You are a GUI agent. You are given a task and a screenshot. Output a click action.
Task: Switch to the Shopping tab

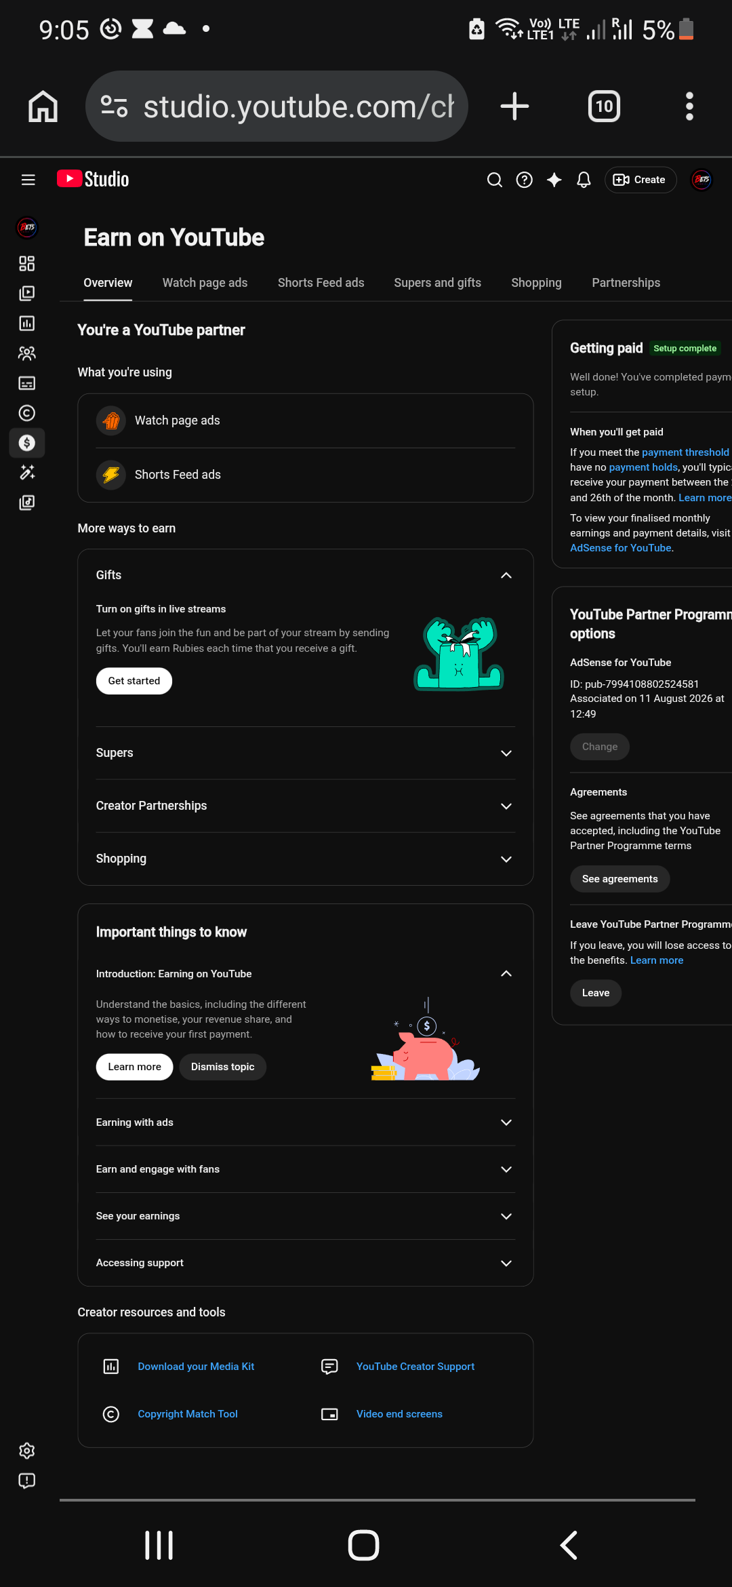click(536, 283)
